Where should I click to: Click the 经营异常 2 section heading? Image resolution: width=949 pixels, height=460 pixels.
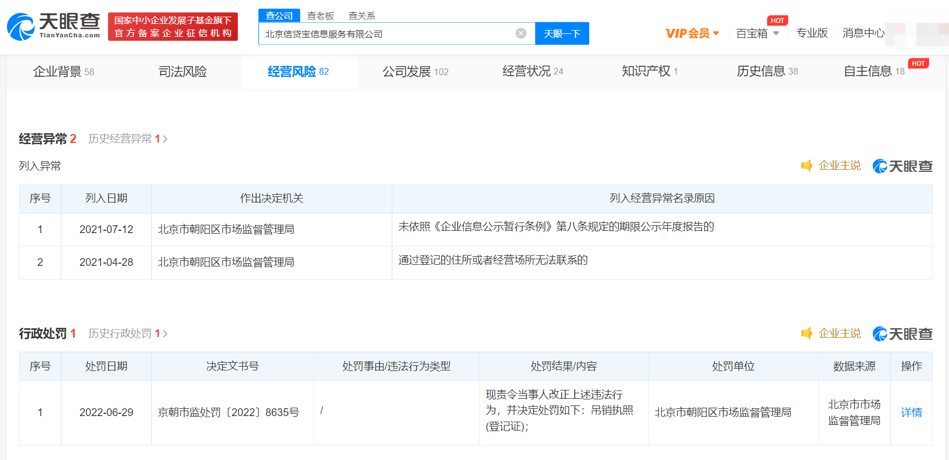47,139
